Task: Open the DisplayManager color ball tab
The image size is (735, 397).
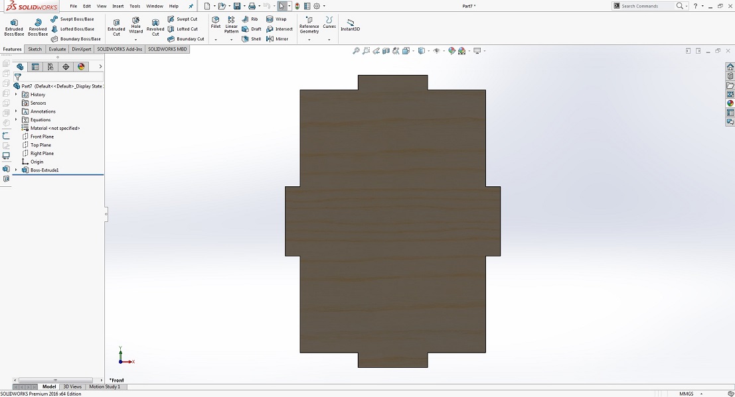Action: click(81, 66)
